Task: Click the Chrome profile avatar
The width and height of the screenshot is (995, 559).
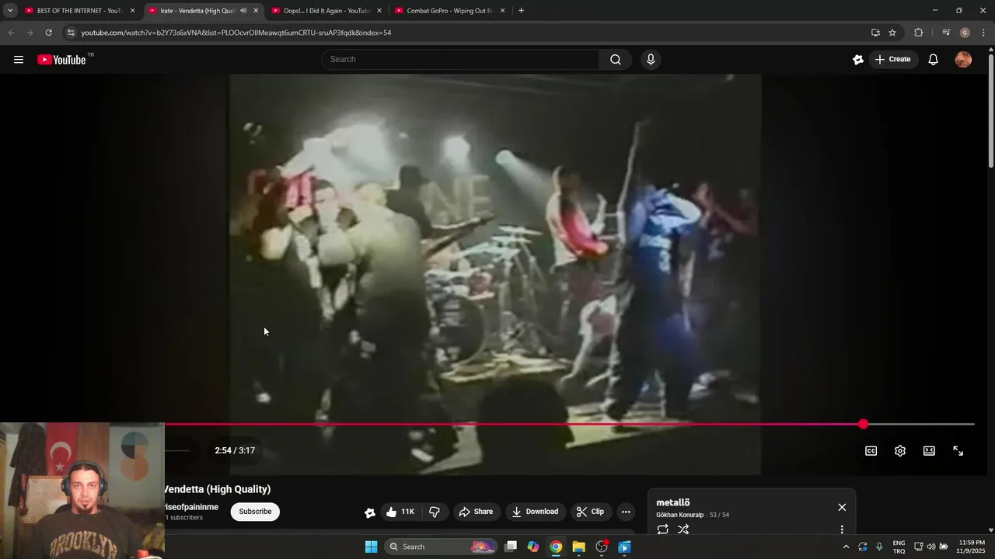Action: [x=965, y=33]
